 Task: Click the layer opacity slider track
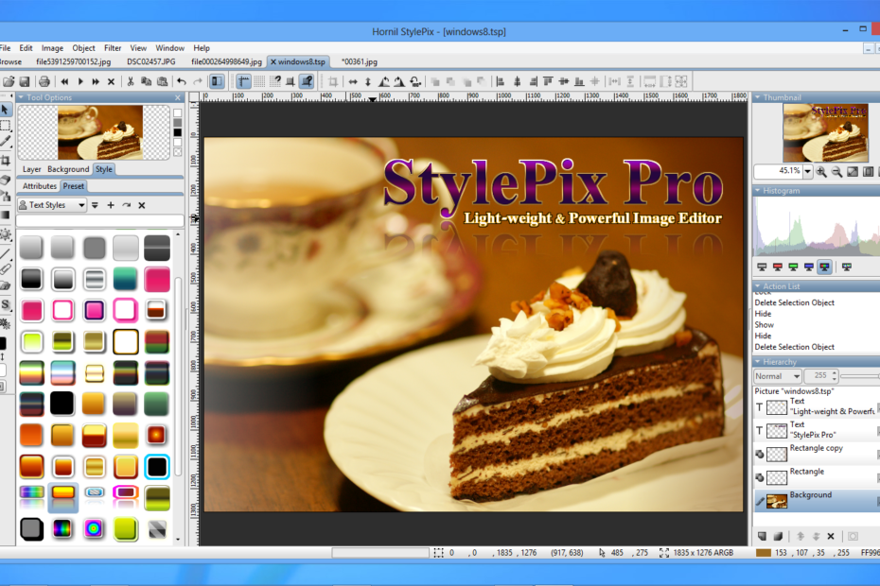[860, 376]
